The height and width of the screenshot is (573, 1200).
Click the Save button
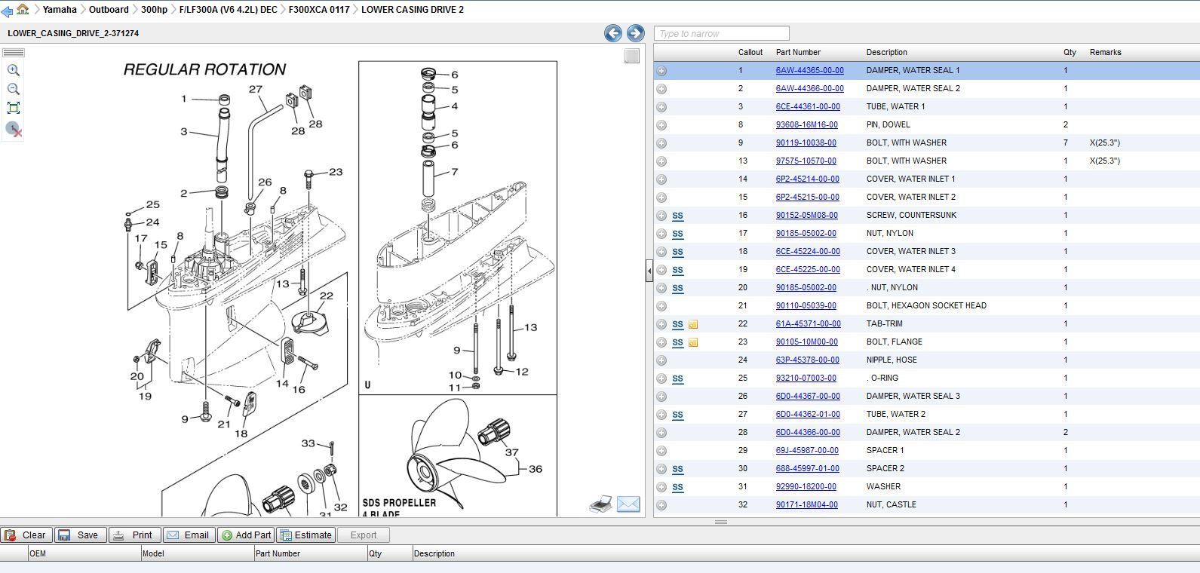80,535
